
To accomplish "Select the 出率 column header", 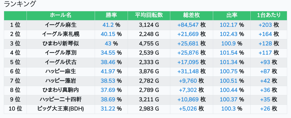I will click(232, 15).
